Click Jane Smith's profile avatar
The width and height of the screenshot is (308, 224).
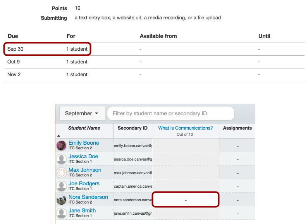coord(62,213)
